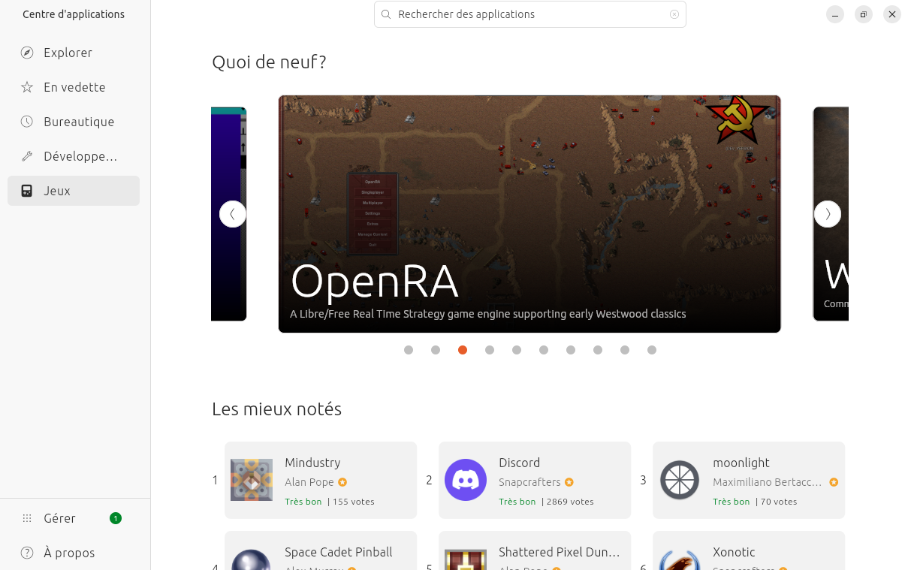
Task: Select the Mindustry app icon
Action: (x=252, y=480)
